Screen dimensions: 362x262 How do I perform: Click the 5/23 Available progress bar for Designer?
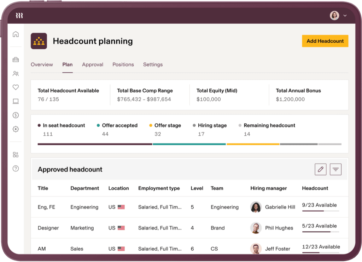click(320, 231)
